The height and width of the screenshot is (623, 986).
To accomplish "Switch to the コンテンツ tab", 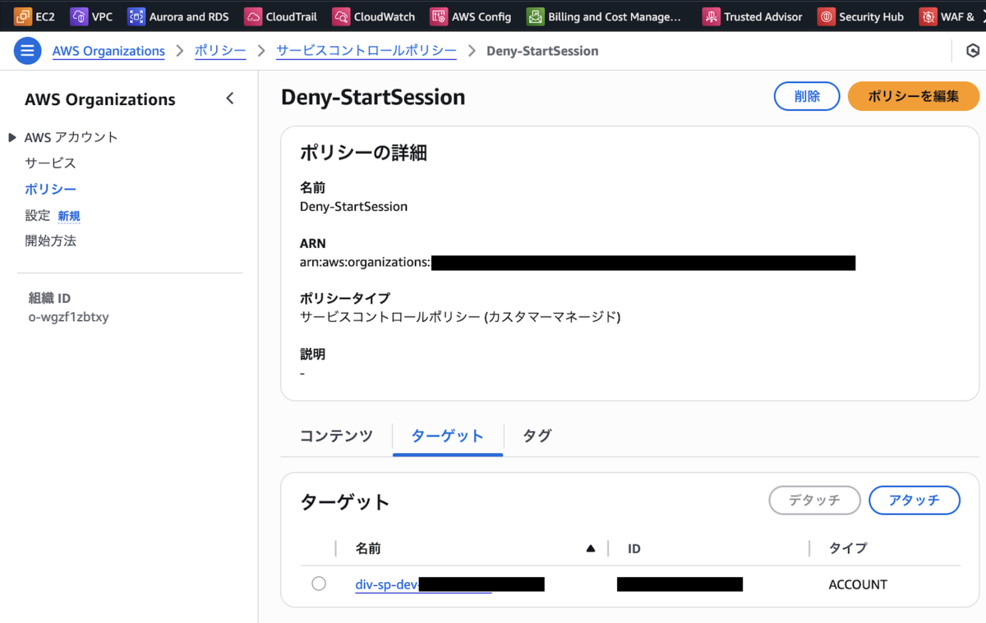I will [336, 436].
